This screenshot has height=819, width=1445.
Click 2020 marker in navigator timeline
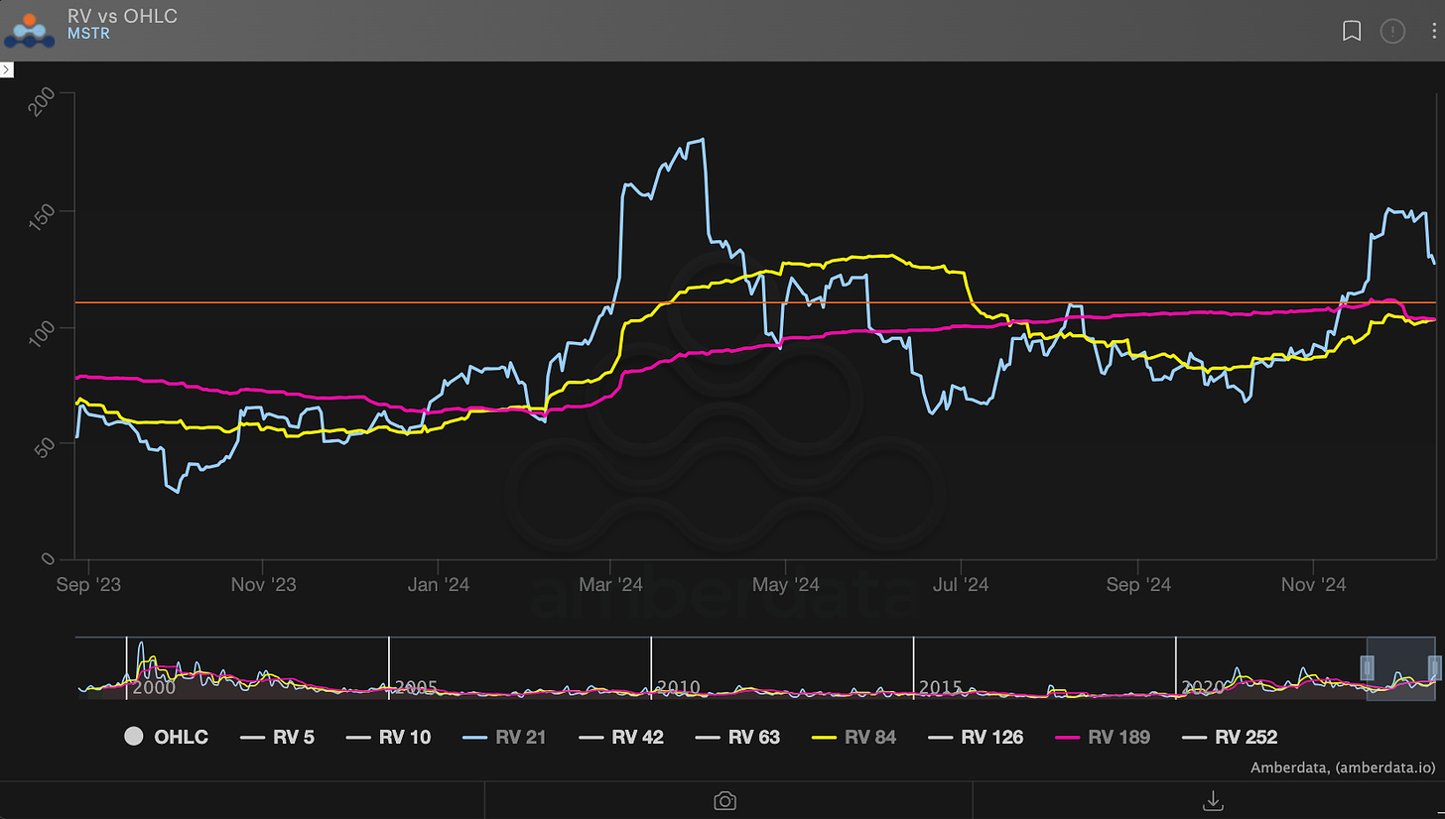[x=1203, y=687]
